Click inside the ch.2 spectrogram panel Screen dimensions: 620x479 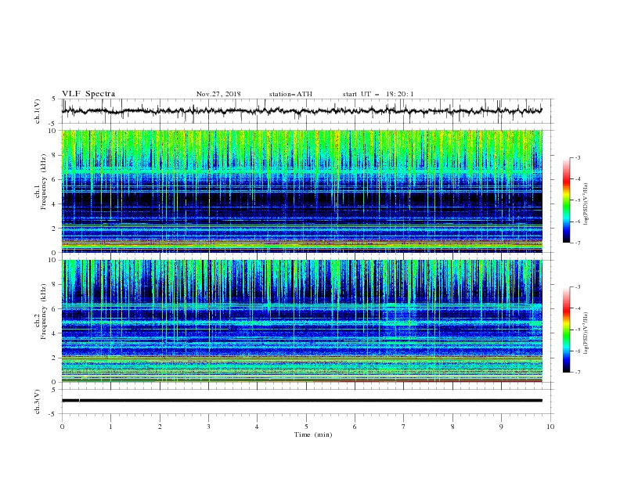(x=302, y=321)
